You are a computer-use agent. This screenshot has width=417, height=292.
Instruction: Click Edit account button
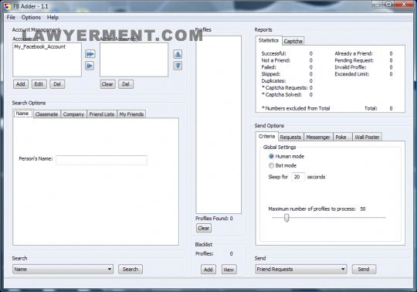39,84
